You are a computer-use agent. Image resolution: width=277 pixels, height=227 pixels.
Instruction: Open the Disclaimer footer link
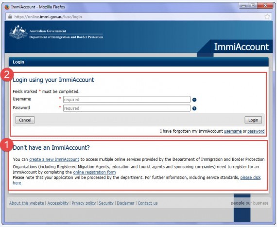(x=125, y=203)
